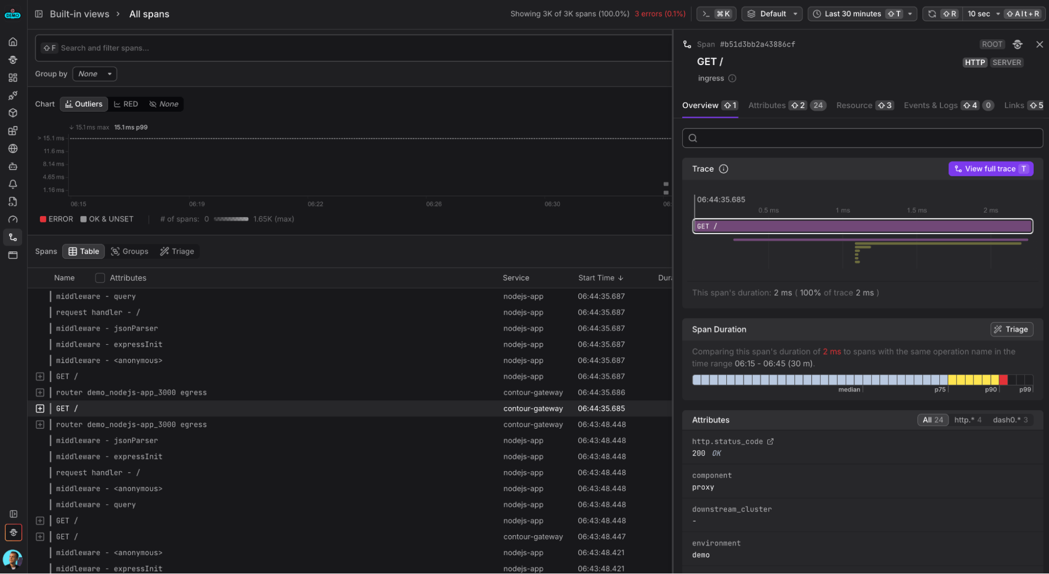Click Triage button in Span Duration

coord(1012,329)
